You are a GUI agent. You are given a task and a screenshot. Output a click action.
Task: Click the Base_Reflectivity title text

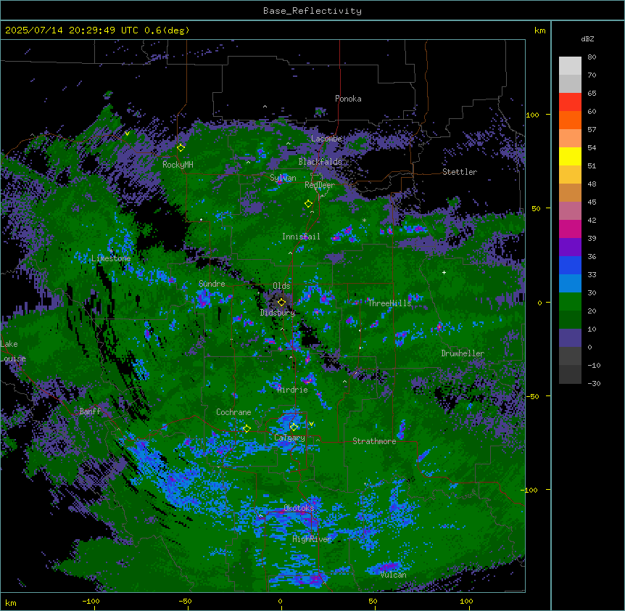(x=312, y=11)
